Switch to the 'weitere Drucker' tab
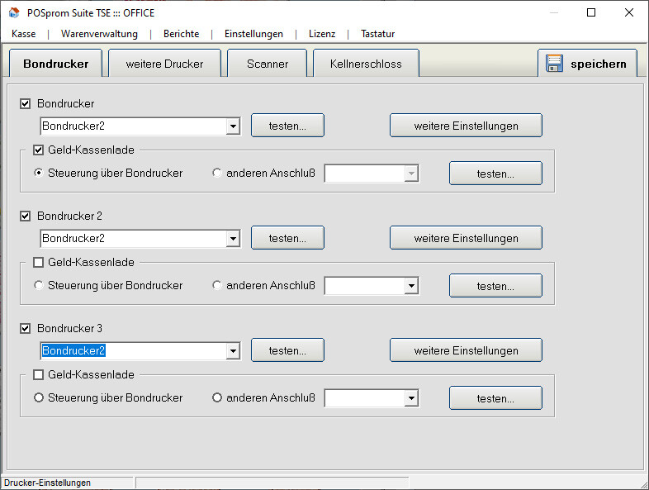Viewport: 649px width, 490px height. pos(164,64)
